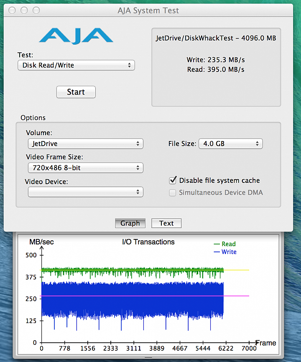301x362 pixels.
Task: Open the Volume dropdown showing JetDrive
Action: (x=86, y=144)
